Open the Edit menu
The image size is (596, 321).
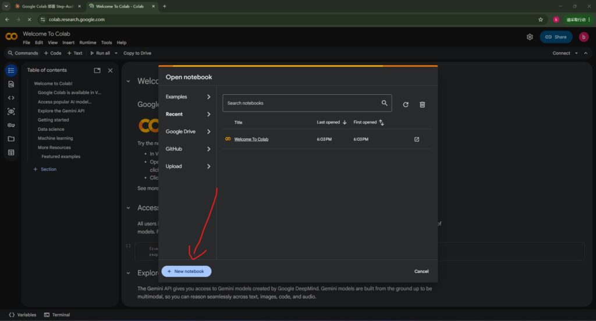tap(39, 42)
